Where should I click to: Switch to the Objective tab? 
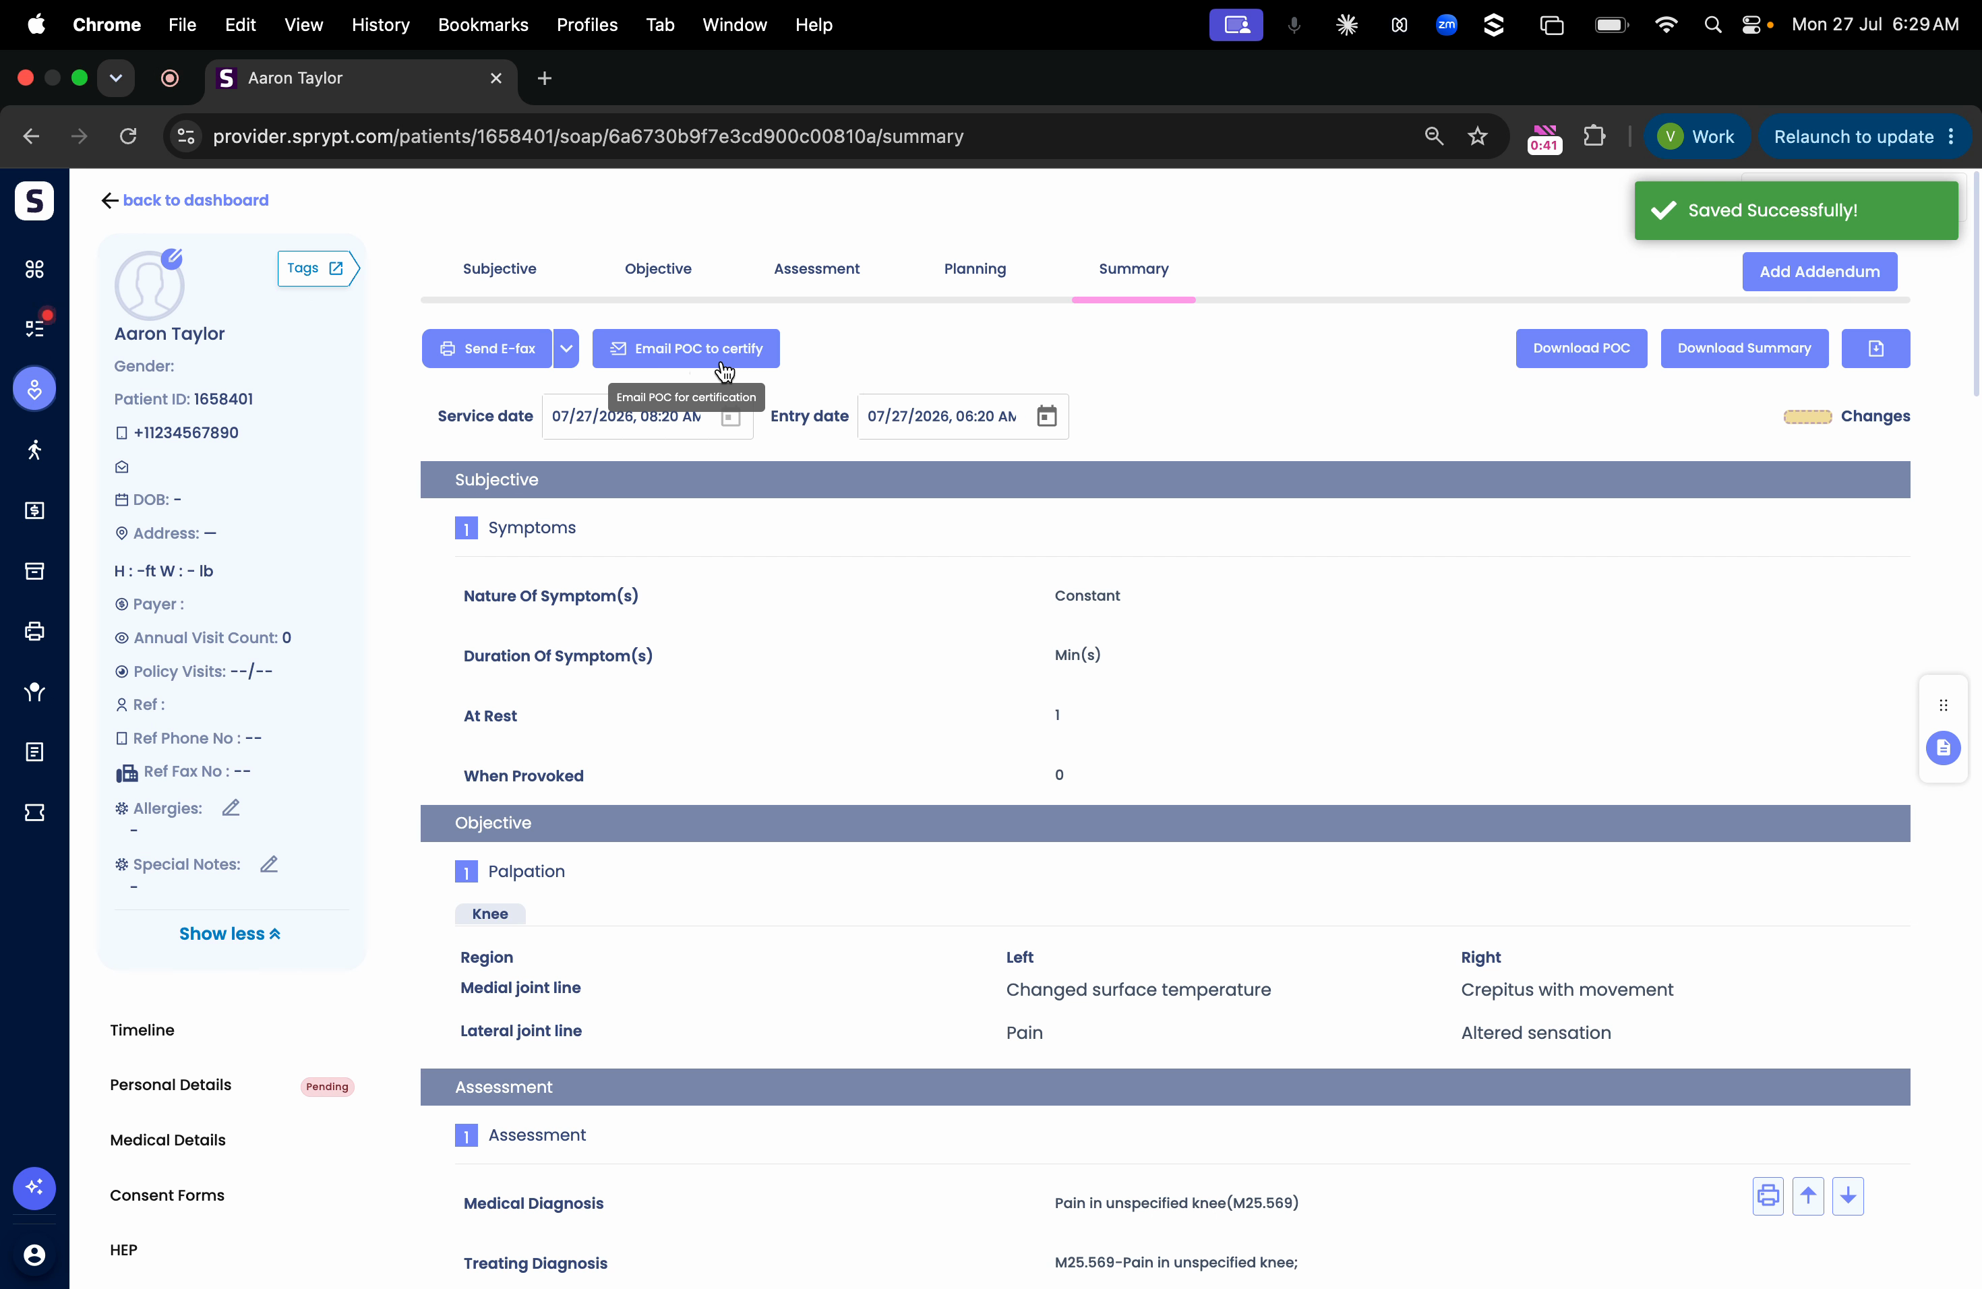tap(658, 268)
